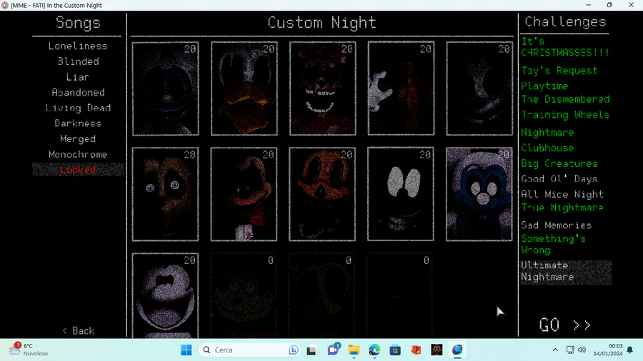The height and width of the screenshot is (361, 643).
Task: Select the orange face with hollow black eyes
Action: click(x=322, y=194)
